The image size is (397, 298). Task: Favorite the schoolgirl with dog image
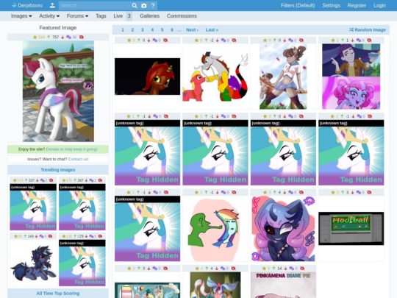[x=265, y=40]
